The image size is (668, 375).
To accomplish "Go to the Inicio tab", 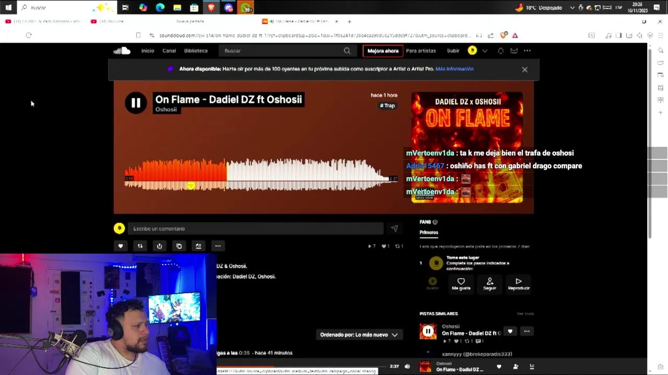I will click(148, 51).
